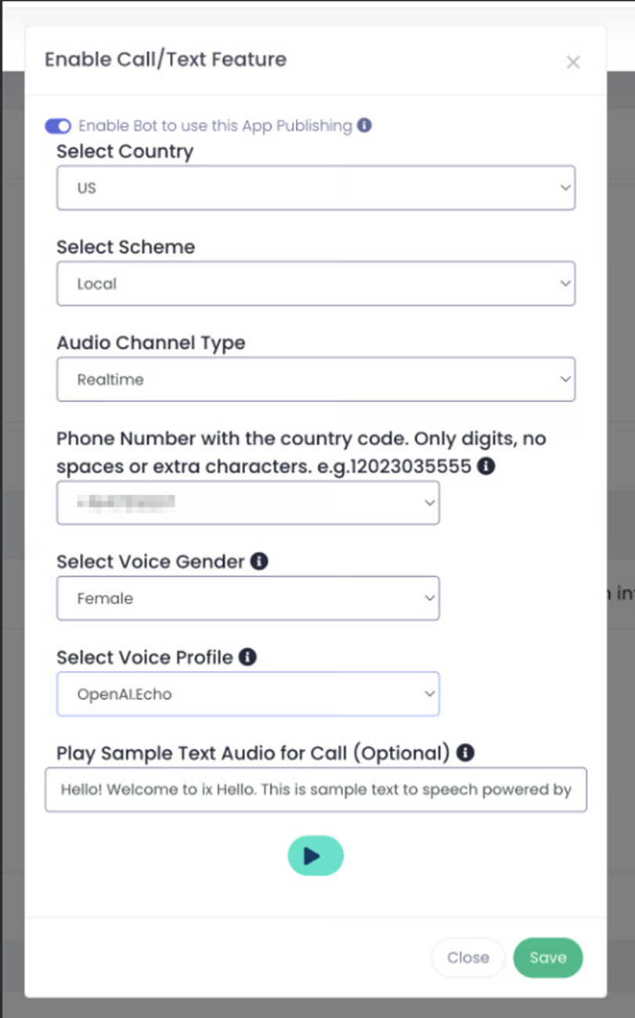Expand Audio Channel Type dropdown showing Realtime
The image size is (635, 1018).
[x=316, y=379]
